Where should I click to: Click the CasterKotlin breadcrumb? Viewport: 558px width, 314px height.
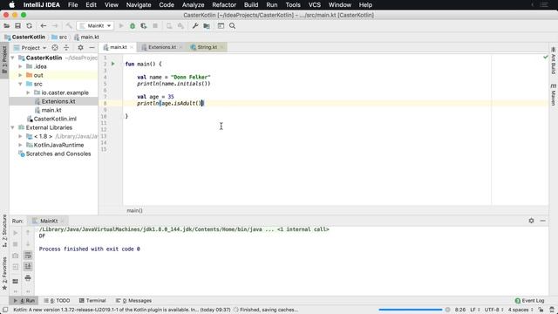point(25,37)
